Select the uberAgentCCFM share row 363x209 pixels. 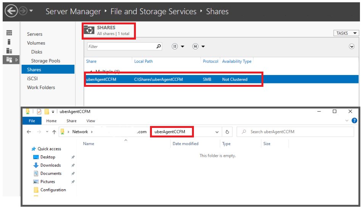(221, 79)
